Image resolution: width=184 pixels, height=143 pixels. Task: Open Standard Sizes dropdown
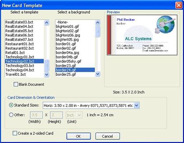click(137, 105)
